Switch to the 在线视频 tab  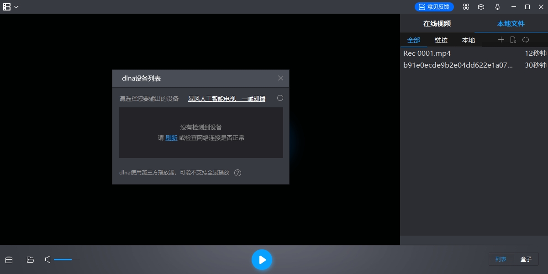436,23
